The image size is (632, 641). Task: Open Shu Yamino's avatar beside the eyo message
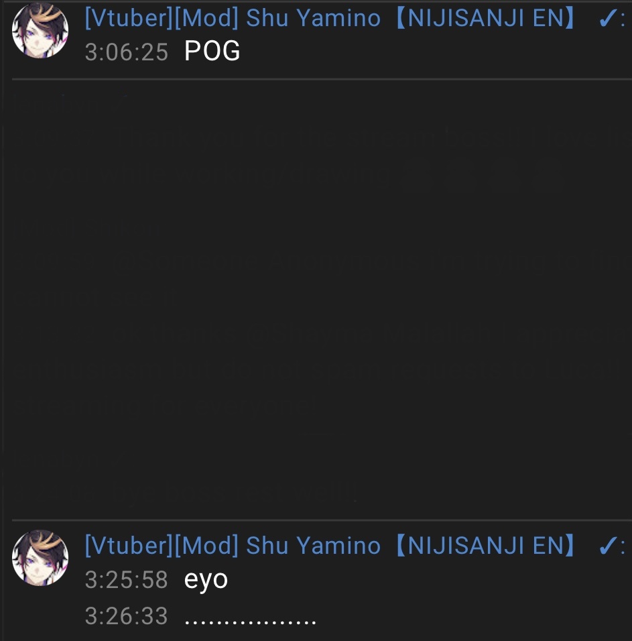click(40, 558)
